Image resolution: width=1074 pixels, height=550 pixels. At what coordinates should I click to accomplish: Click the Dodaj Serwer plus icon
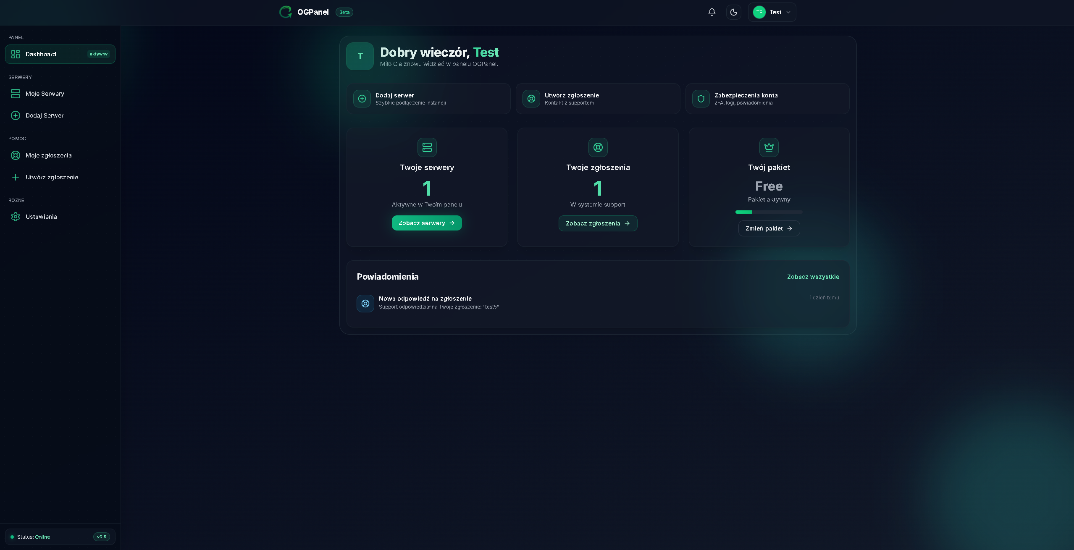click(x=16, y=115)
